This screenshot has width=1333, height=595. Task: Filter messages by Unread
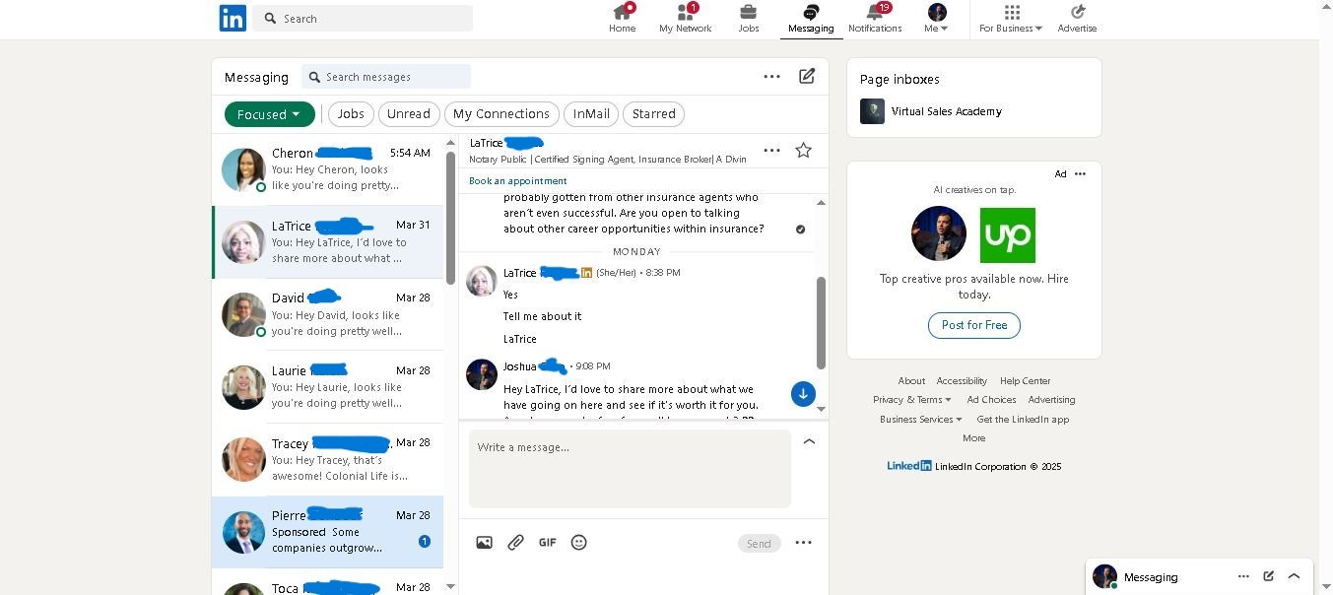click(408, 114)
